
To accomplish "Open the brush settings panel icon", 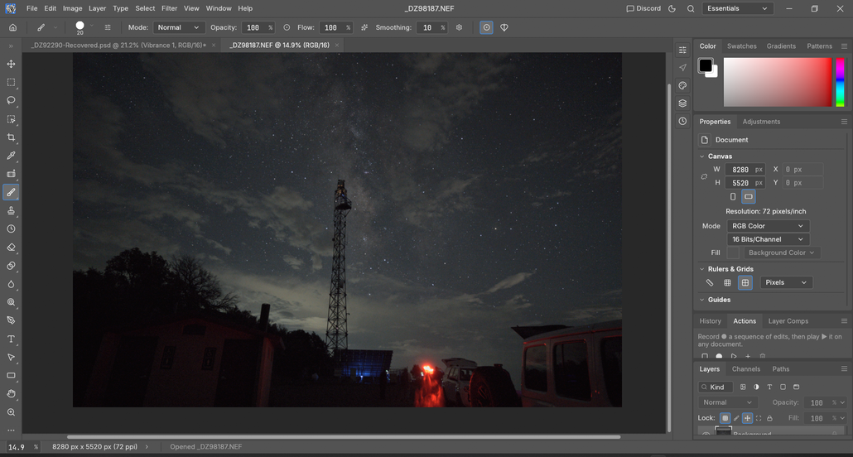I will click(108, 27).
